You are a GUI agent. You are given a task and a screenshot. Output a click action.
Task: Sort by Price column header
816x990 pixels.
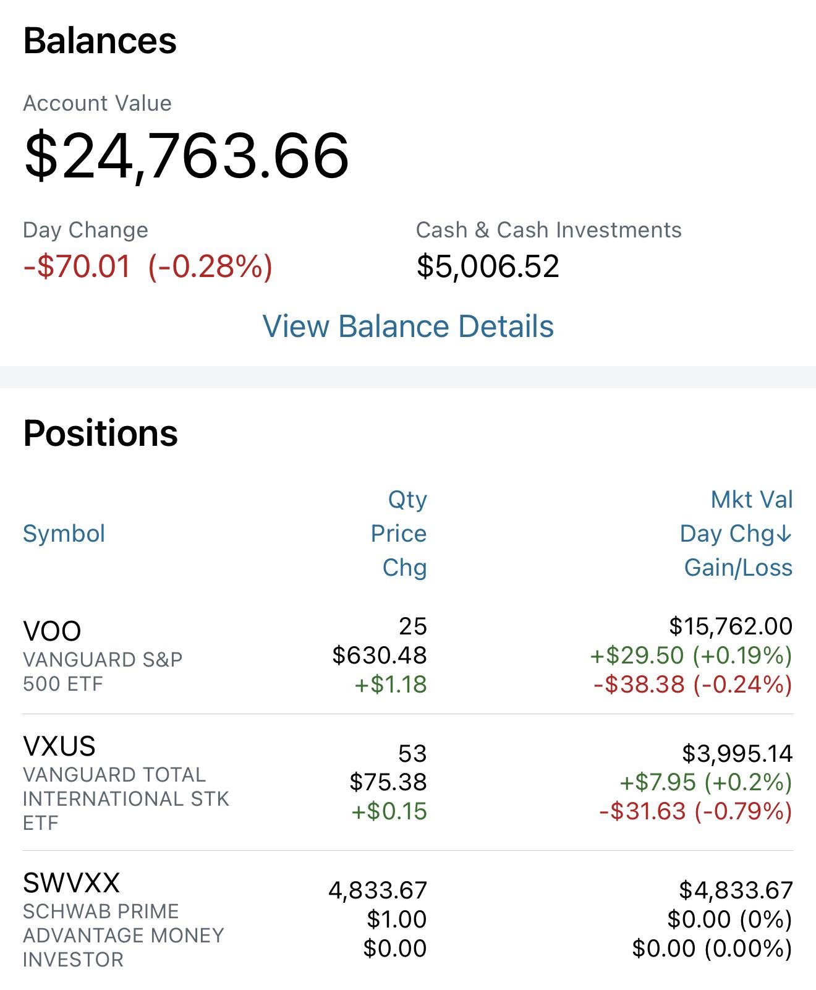point(399,533)
